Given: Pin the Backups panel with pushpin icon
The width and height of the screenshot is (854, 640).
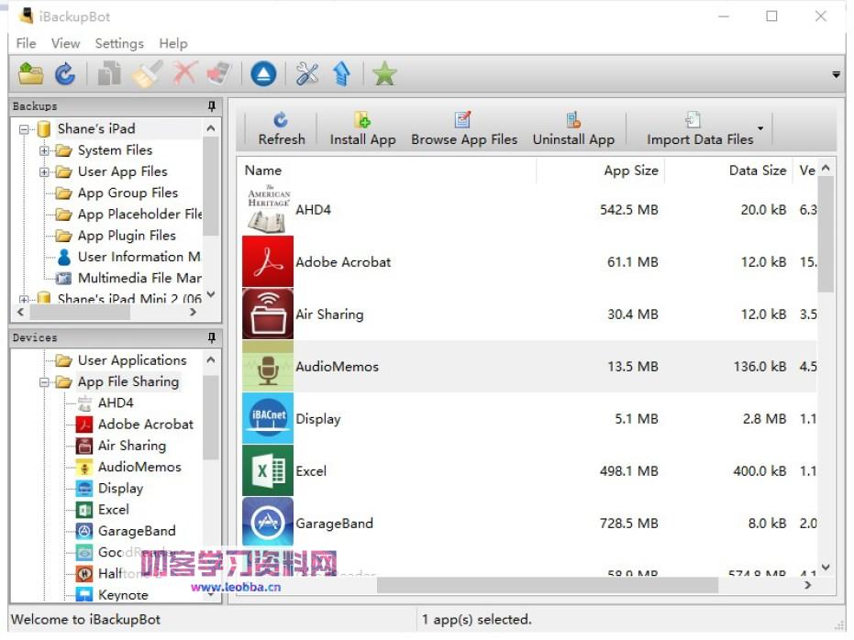Looking at the screenshot, I should [212, 106].
